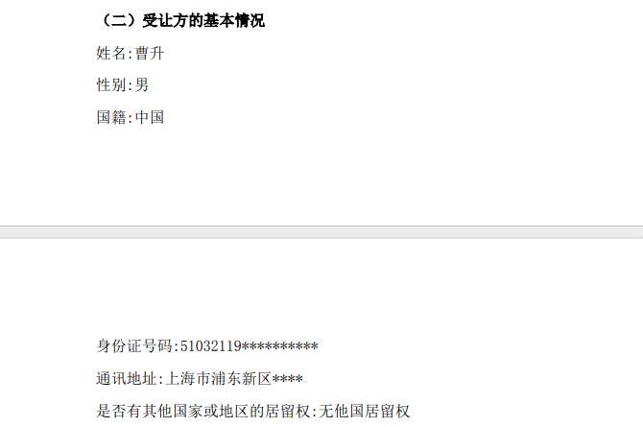Click the name line 姓名:曹升
Screen dimensions: 643x427
click(x=131, y=54)
